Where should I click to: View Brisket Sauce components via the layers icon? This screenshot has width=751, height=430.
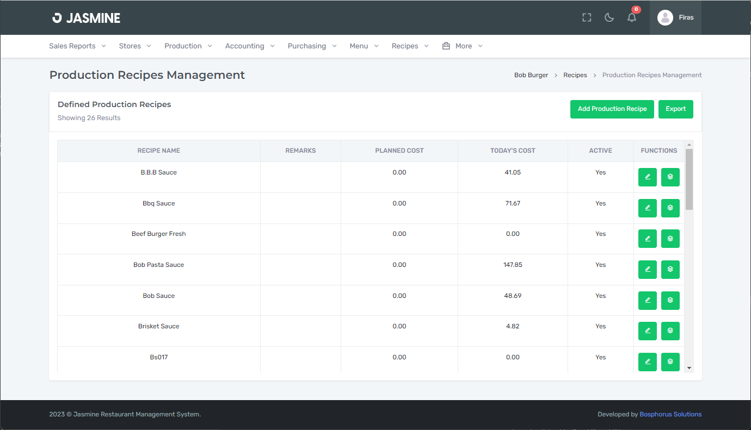point(670,331)
